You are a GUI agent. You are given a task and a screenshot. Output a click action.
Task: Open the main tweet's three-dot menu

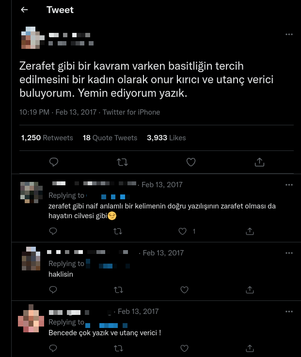pos(289,34)
